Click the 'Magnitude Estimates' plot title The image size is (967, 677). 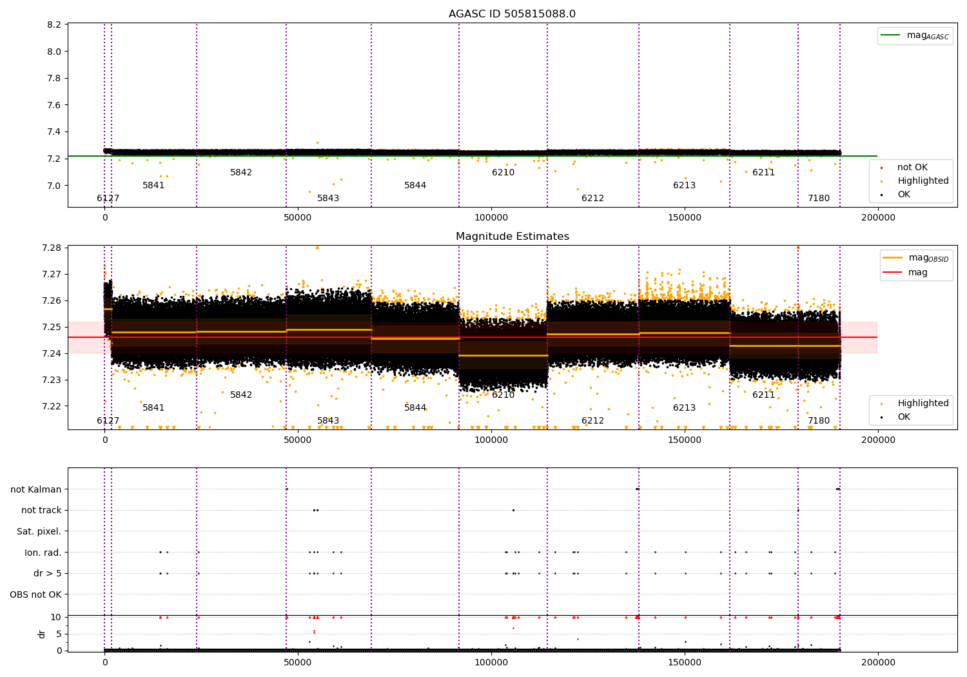click(x=512, y=237)
